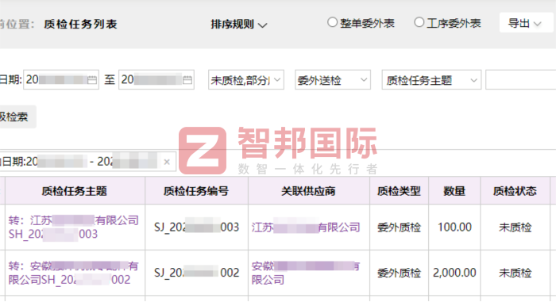Image resolution: width=556 pixels, height=302 pixels.
Task: Click 委外质检 in the 安徽 row
Action: [x=399, y=273]
